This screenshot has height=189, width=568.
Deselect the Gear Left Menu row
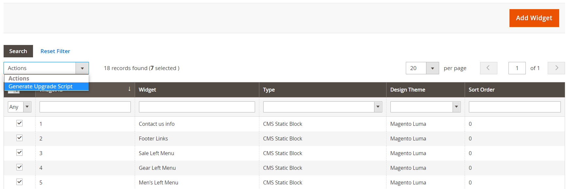[x=20, y=167]
